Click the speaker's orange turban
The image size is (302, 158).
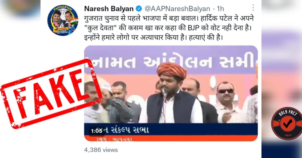point(172,70)
